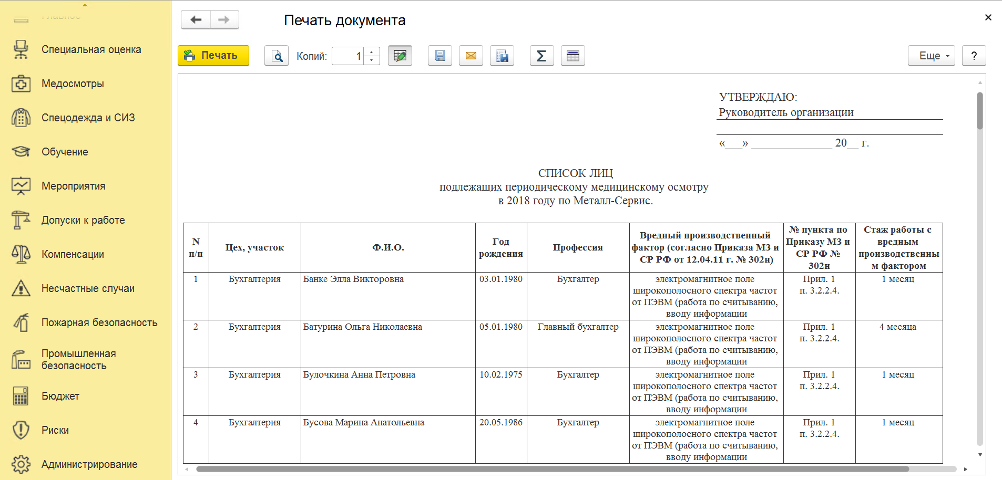Open the Медосмотры menu item

click(73, 84)
